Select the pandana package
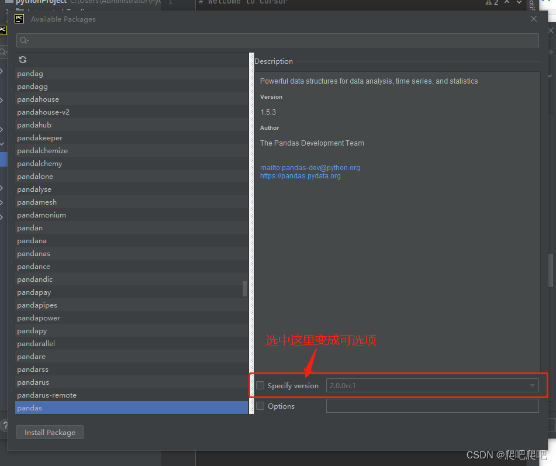Screen dimensions: 556x466 point(132,241)
